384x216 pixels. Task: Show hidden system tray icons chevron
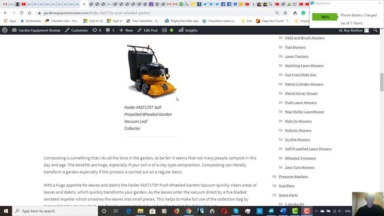tap(316, 211)
